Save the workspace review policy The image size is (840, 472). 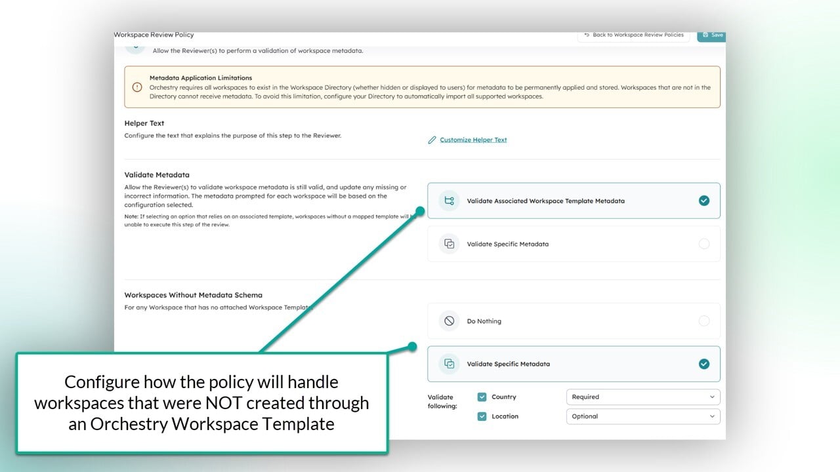point(712,35)
